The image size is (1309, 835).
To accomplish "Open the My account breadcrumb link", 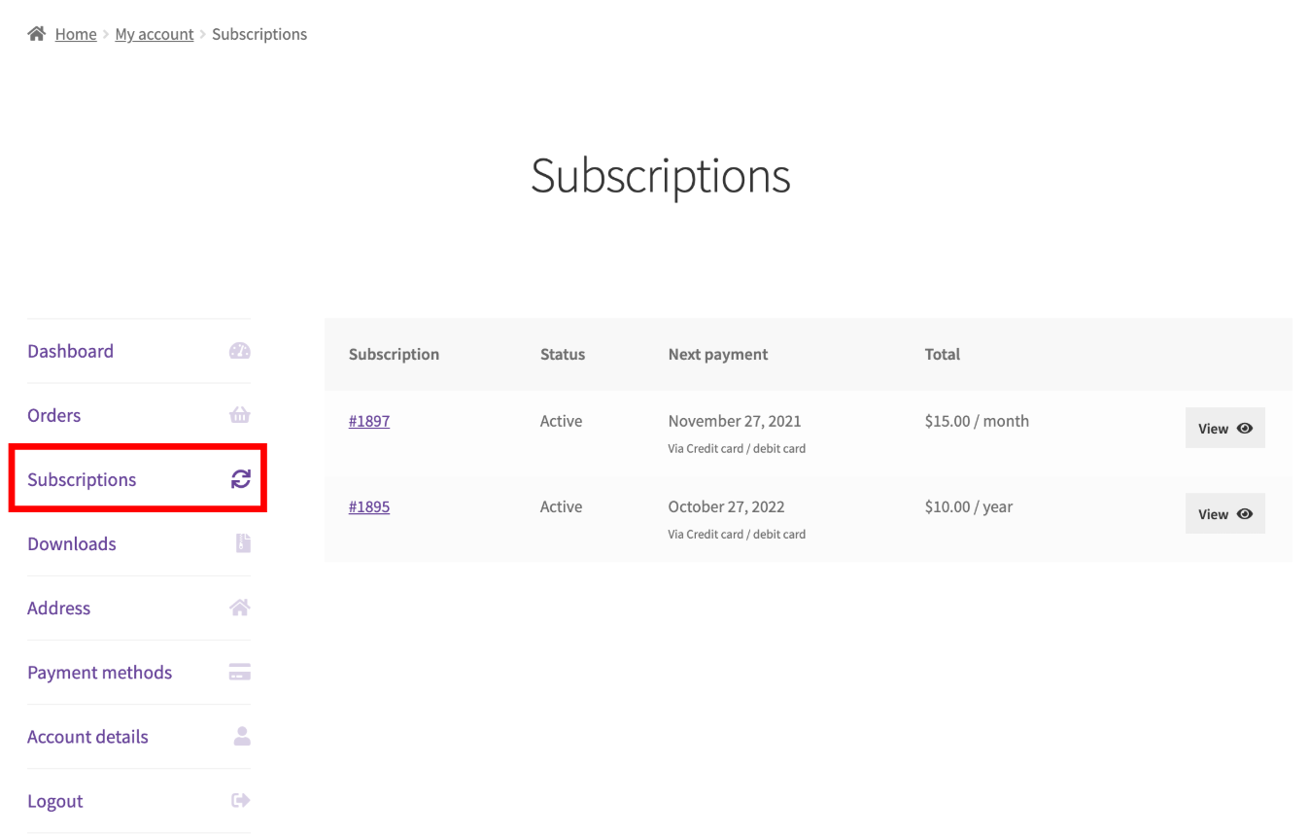I will [154, 33].
